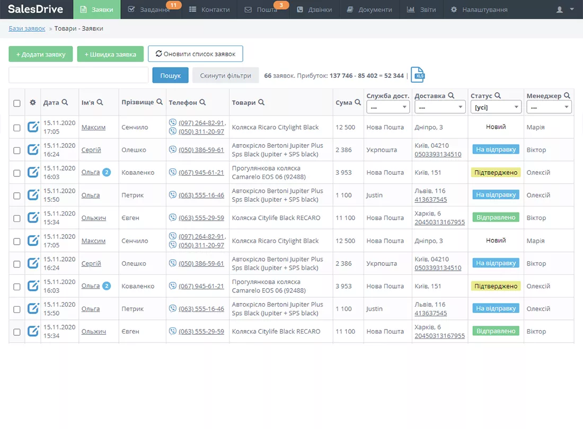Open the Статус column search magnifier
Viewport: 583px width, 429px height.
coord(498,95)
